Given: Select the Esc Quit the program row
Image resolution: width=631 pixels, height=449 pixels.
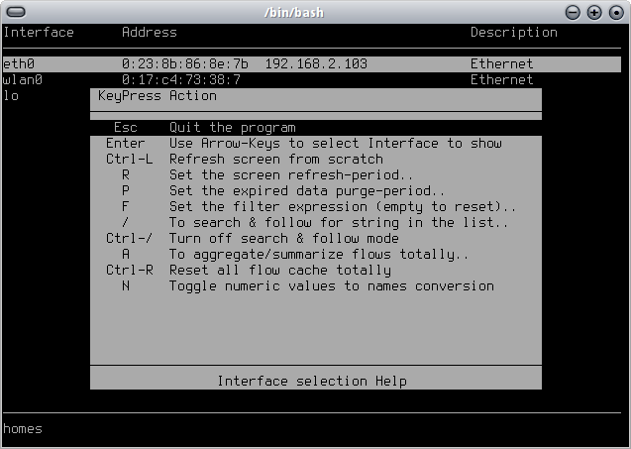Looking at the screenshot, I should click(x=316, y=128).
